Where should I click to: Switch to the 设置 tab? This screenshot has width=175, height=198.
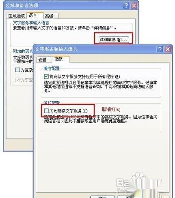(42, 60)
